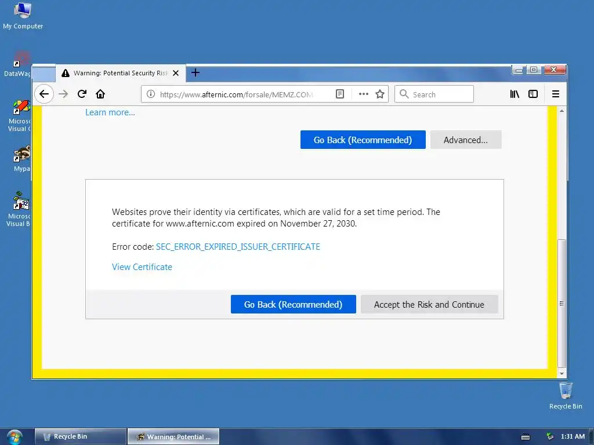Image resolution: width=594 pixels, height=445 pixels.
Task: Select the Warning: Potential Security Risk tab
Action: pos(121,73)
